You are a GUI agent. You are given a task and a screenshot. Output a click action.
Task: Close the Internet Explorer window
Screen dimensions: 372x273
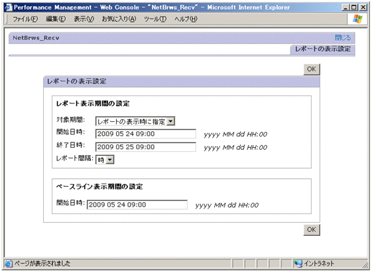click(363, 7)
